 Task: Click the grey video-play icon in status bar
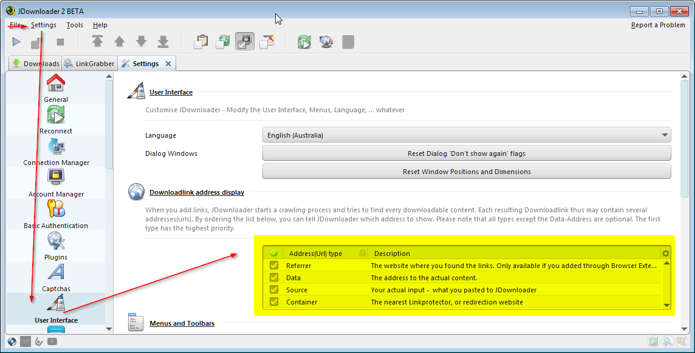point(52,341)
